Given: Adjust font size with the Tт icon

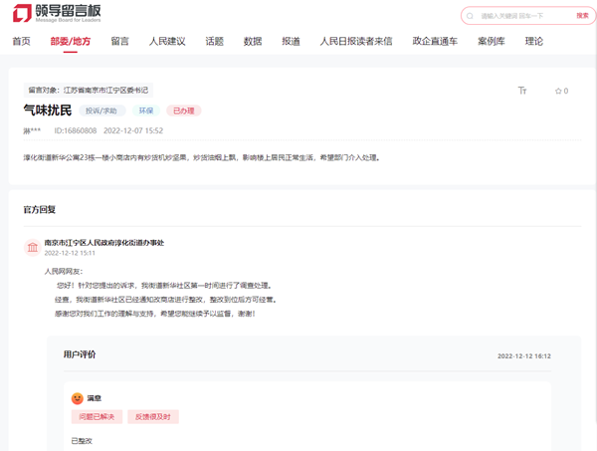Looking at the screenshot, I should point(522,91).
